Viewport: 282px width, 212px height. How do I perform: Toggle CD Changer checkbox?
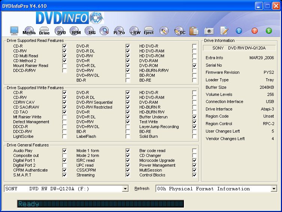click(194, 155)
